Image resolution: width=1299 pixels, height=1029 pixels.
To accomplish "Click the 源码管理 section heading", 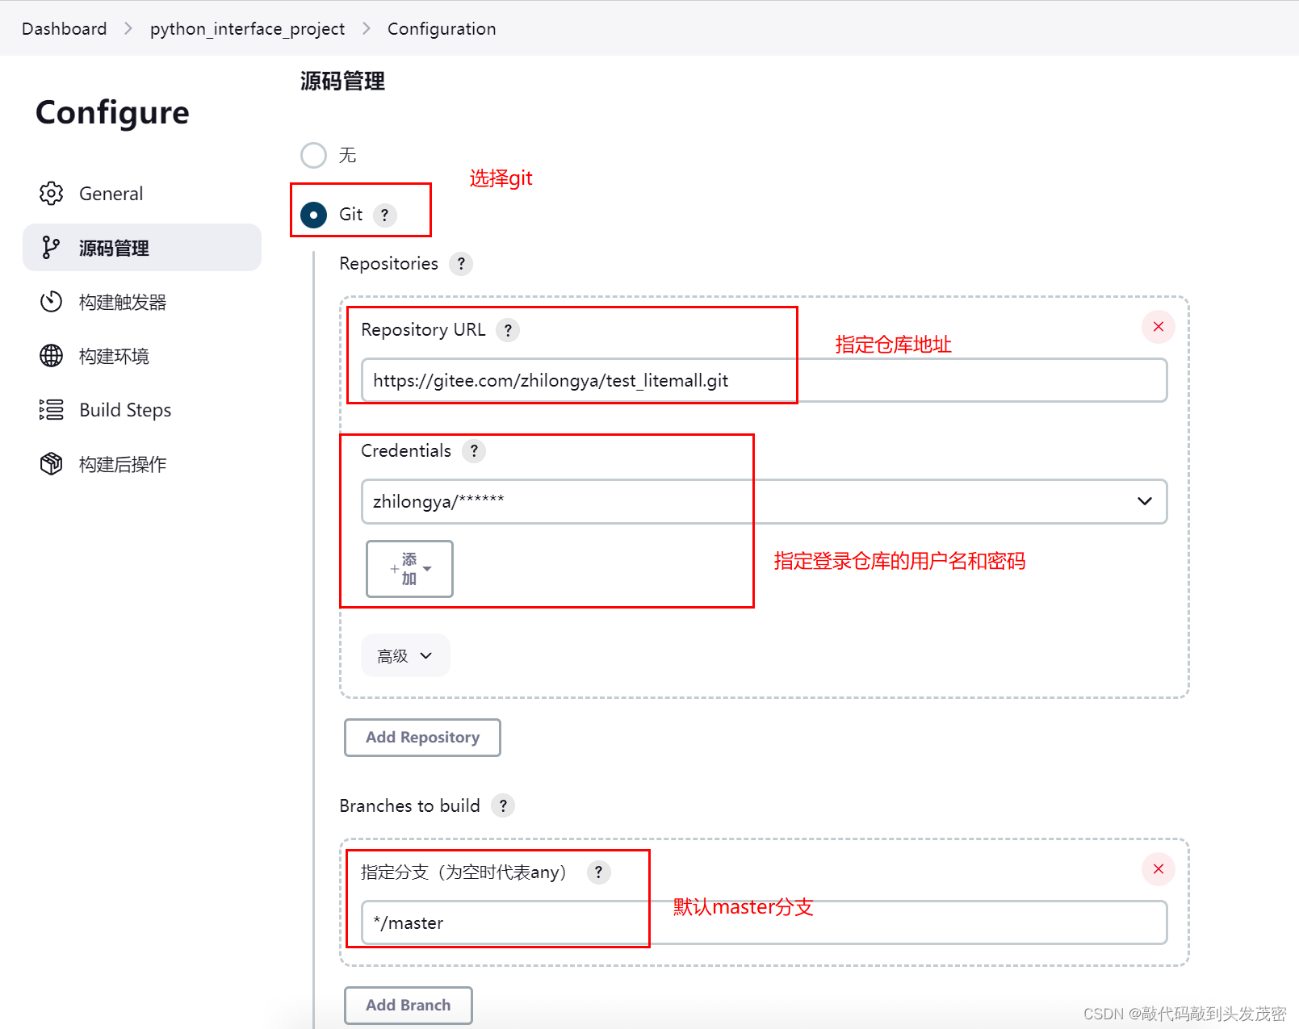I will point(342,82).
